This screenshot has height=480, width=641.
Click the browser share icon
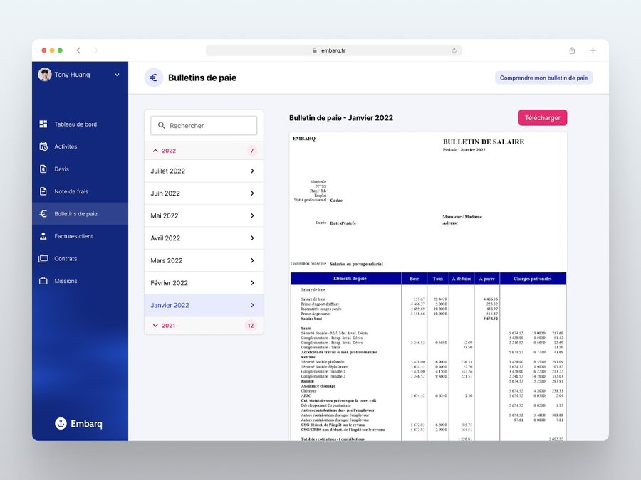572,50
